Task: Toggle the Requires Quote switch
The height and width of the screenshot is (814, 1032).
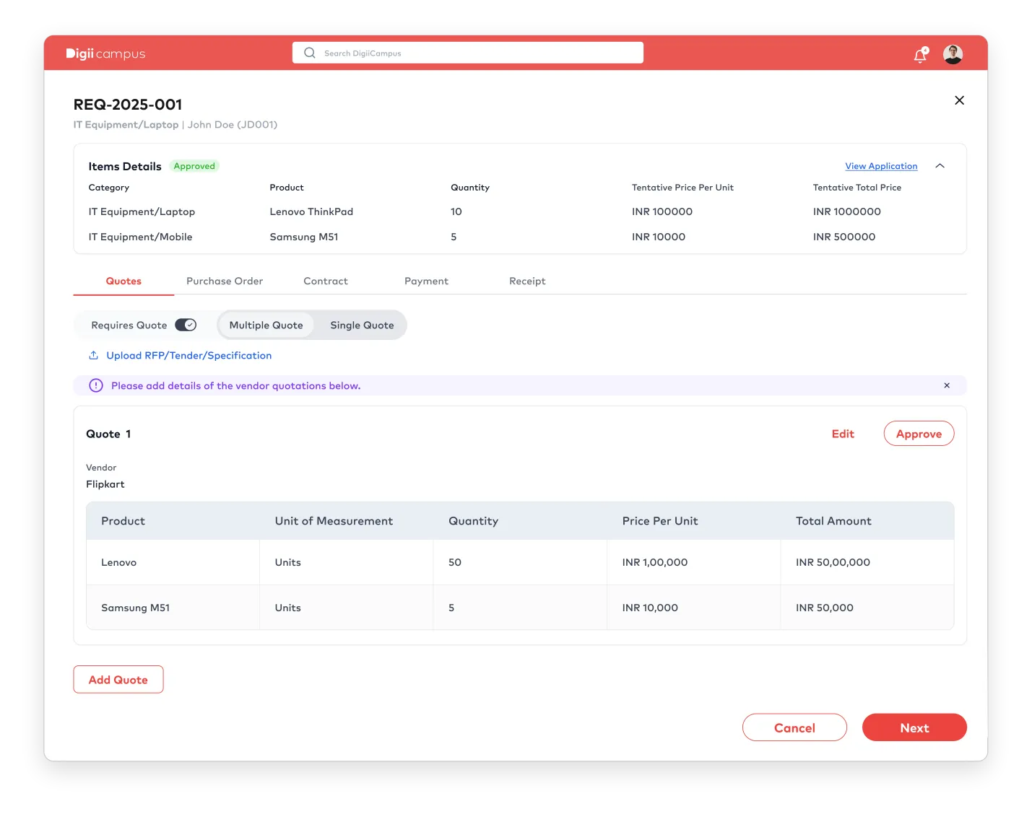Action: coord(186,325)
